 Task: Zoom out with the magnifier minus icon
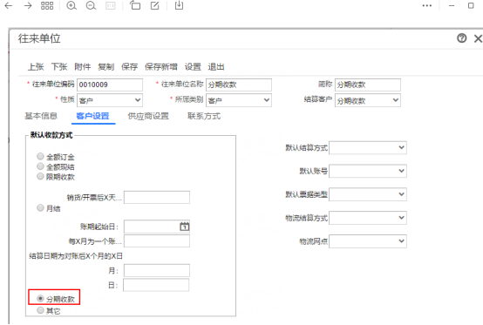point(91,5)
